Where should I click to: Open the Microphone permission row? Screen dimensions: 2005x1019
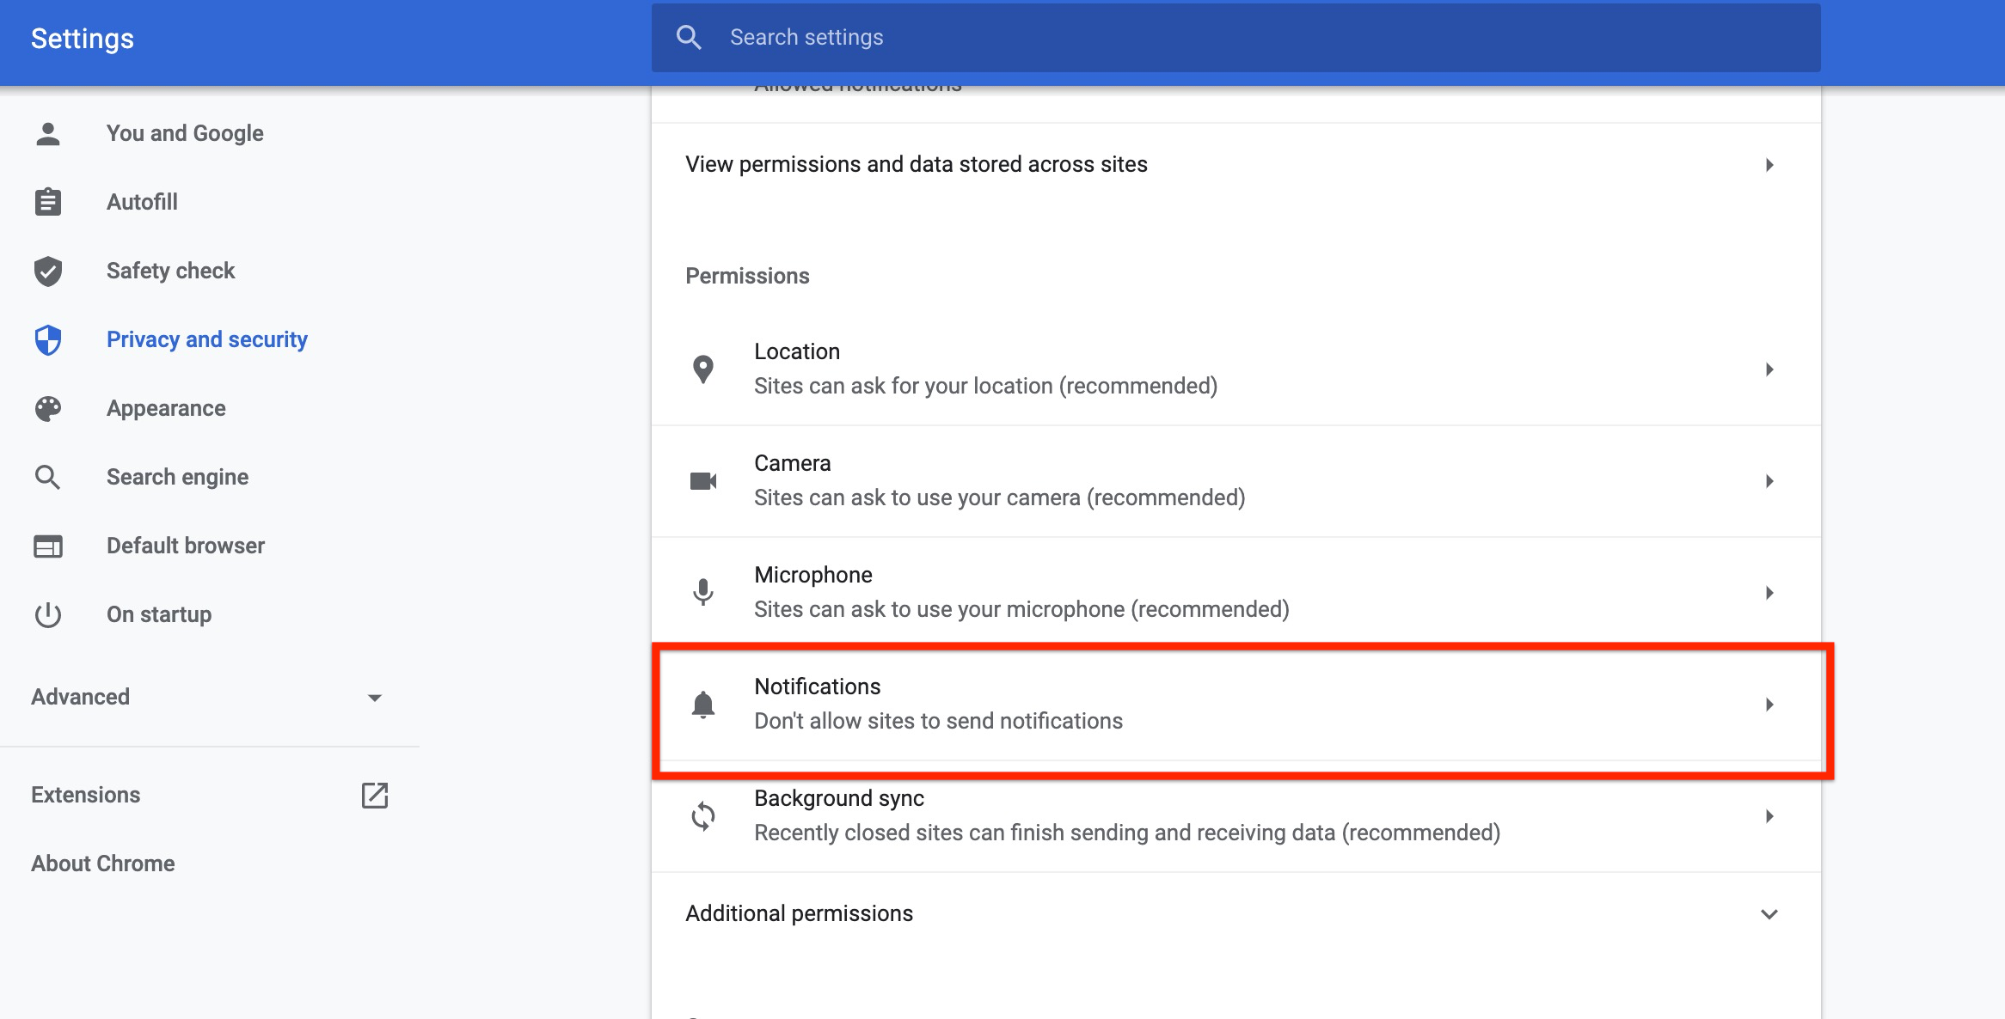[1235, 592]
